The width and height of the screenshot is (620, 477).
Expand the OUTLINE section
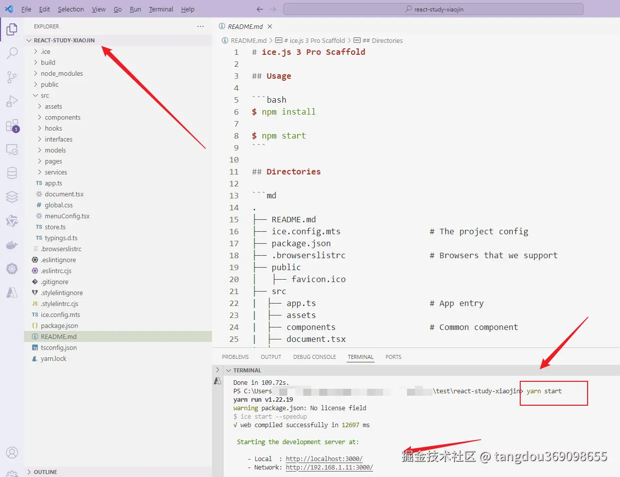(x=118, y=472)
